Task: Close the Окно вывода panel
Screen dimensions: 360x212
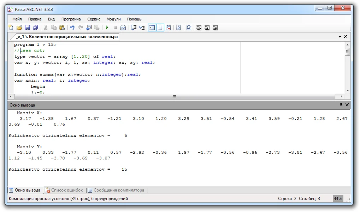Action: pyautogui.click(x=347, y=105)
